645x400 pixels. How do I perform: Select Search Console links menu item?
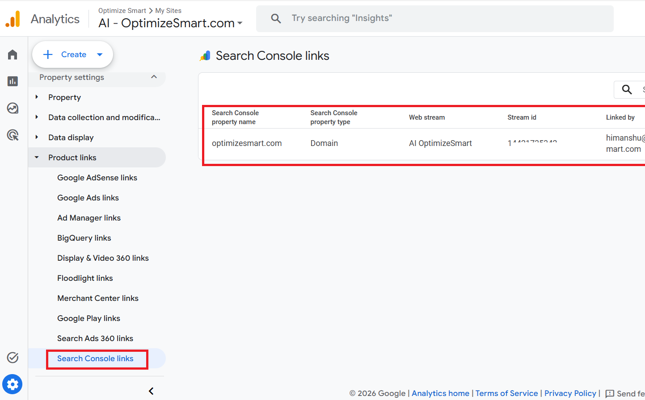(x=95, y=358)
